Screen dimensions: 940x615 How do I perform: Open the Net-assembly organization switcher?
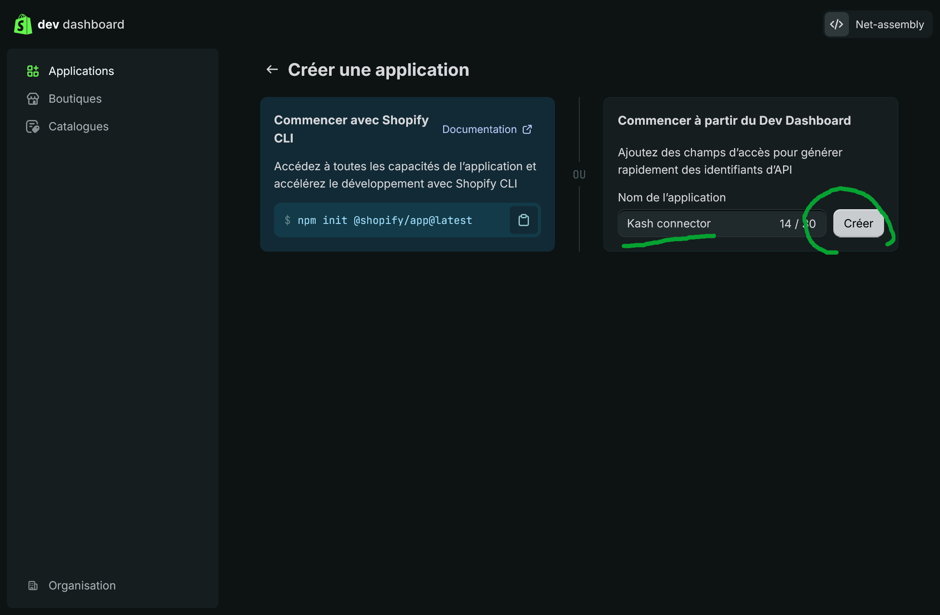878,24
